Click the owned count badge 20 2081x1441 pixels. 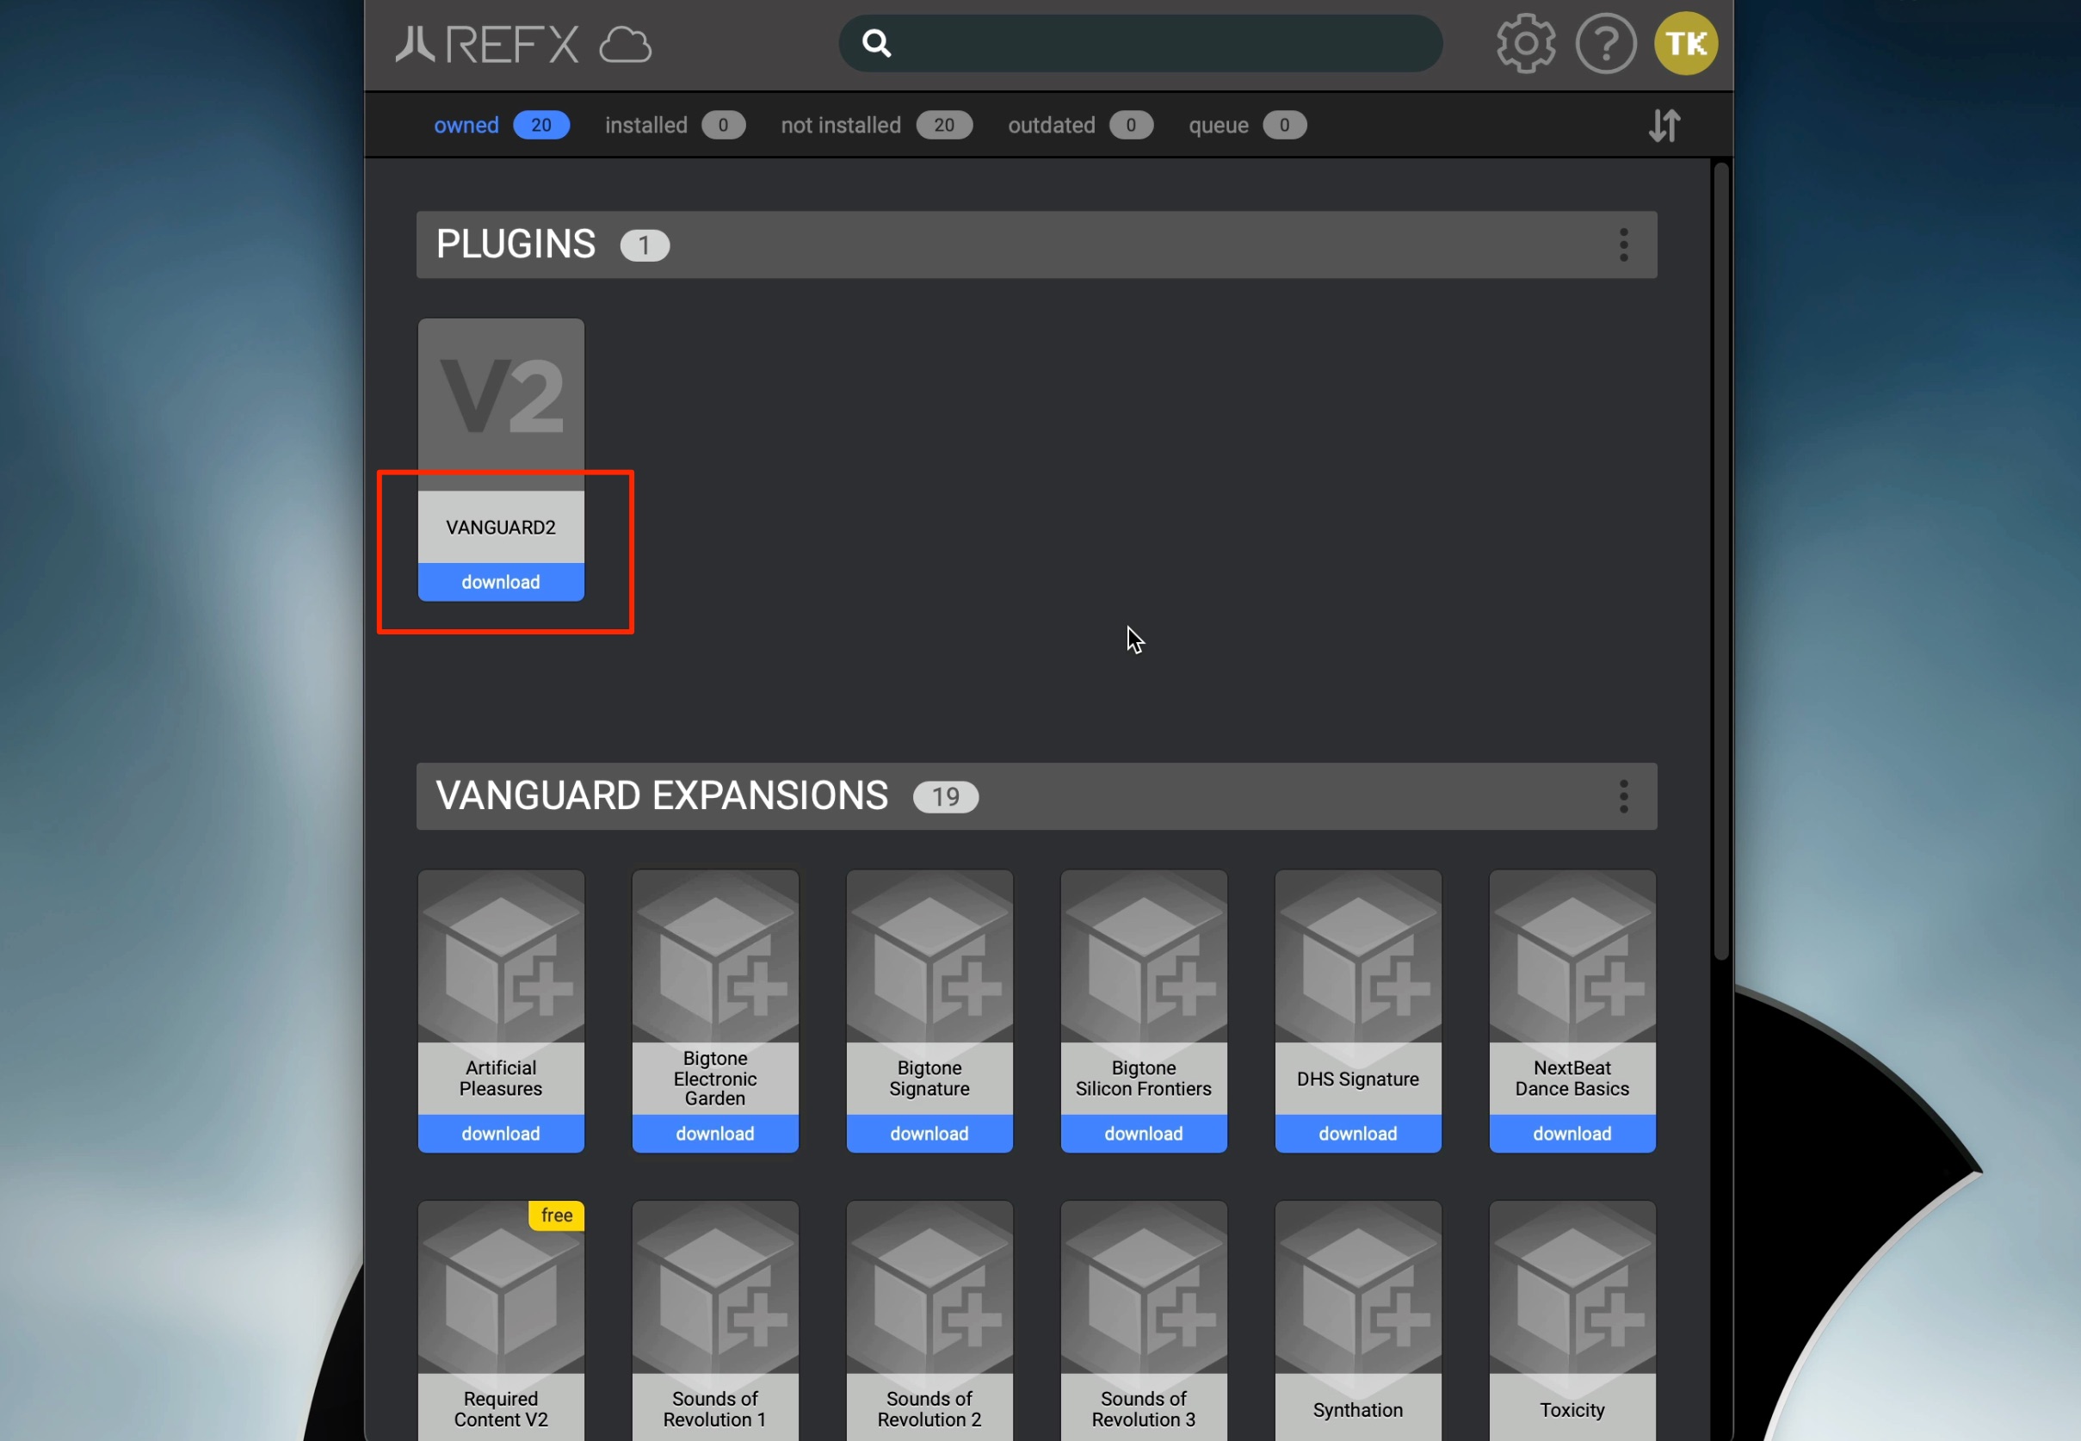pos(540,126)
